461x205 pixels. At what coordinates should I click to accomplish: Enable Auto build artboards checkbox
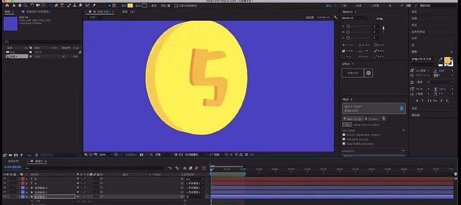coord(344,144)
